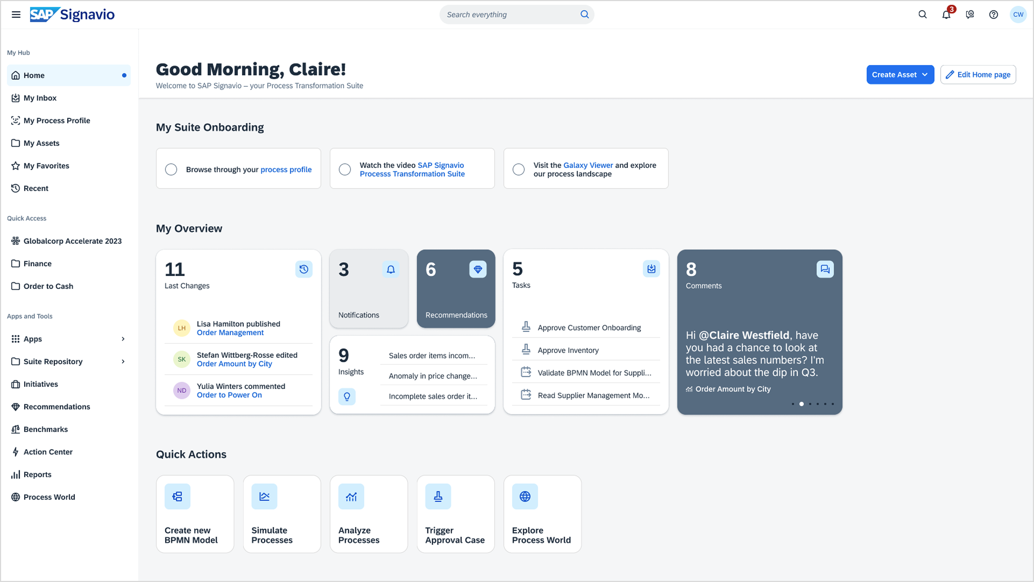
Task: Open Initiatives in sidebar
Action: coord(69,384)
